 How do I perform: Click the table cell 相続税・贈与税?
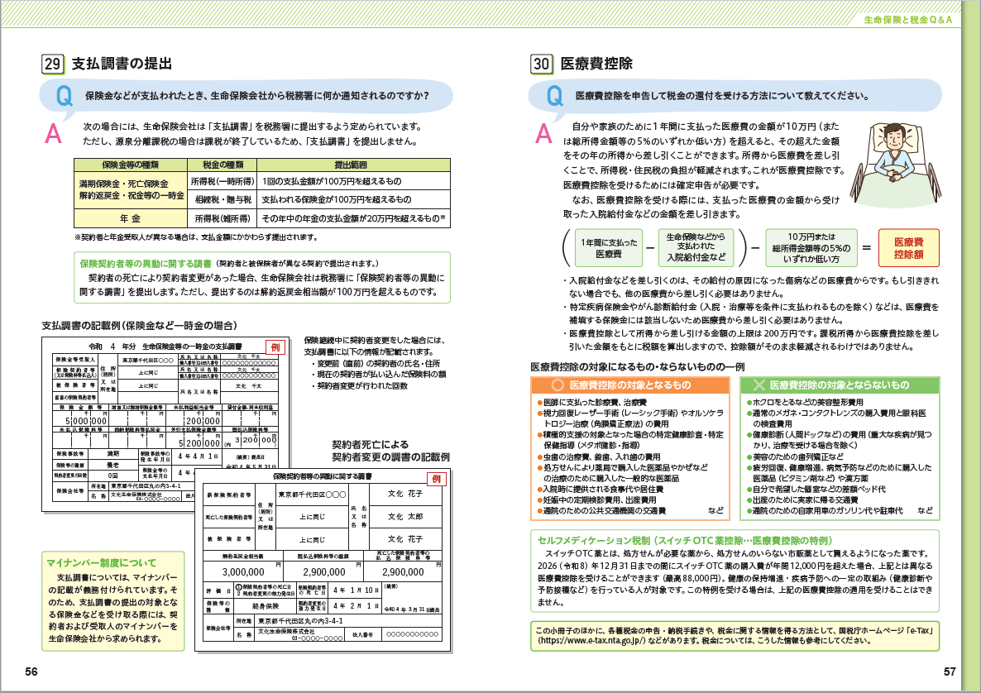tap(223, 199)
